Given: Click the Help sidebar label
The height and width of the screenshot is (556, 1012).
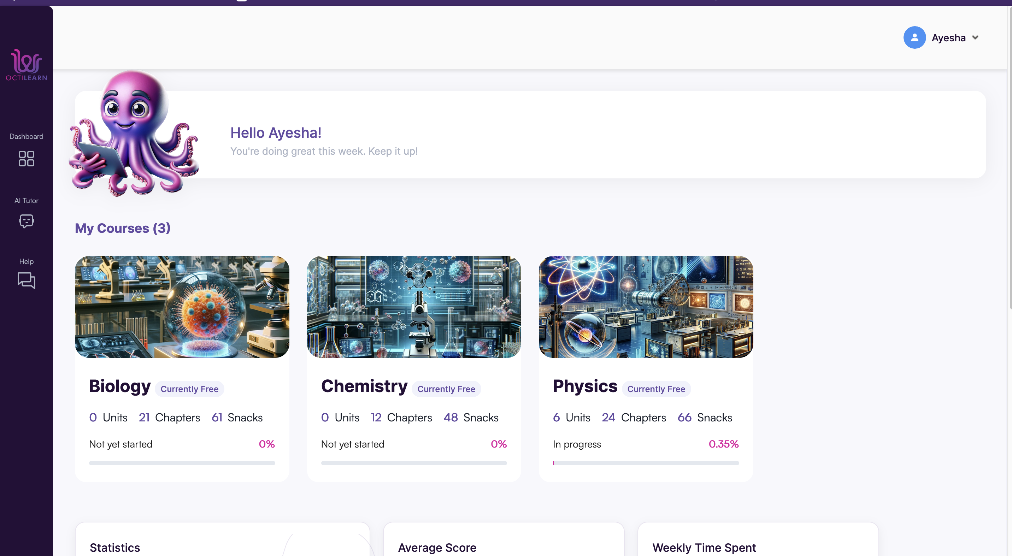Looking at the screenshot, I should tap(26, 261).
